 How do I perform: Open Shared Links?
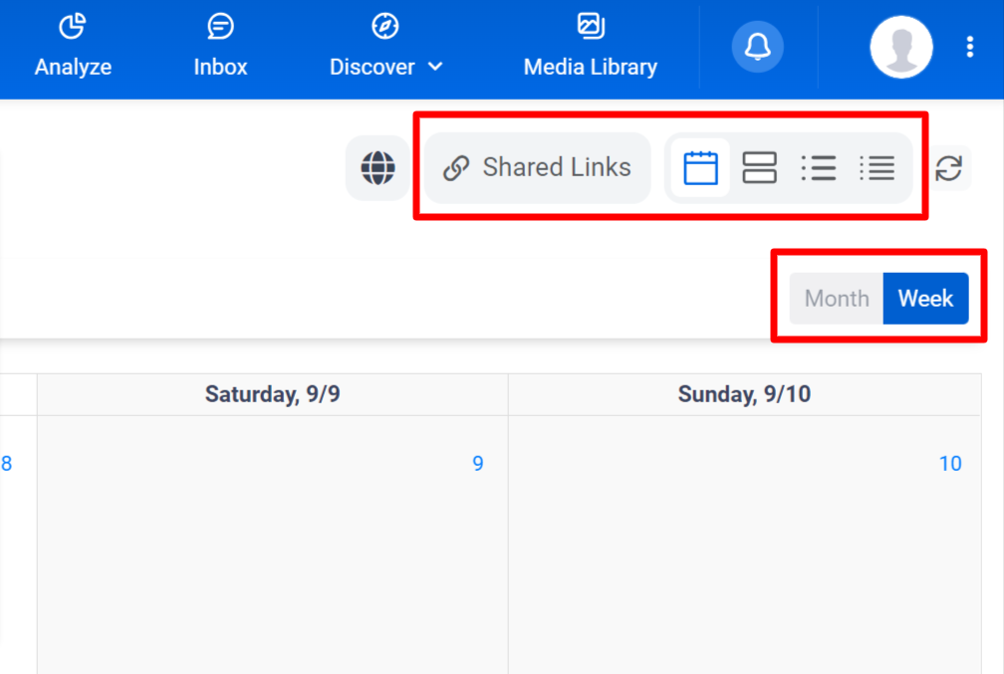point(537,167)
